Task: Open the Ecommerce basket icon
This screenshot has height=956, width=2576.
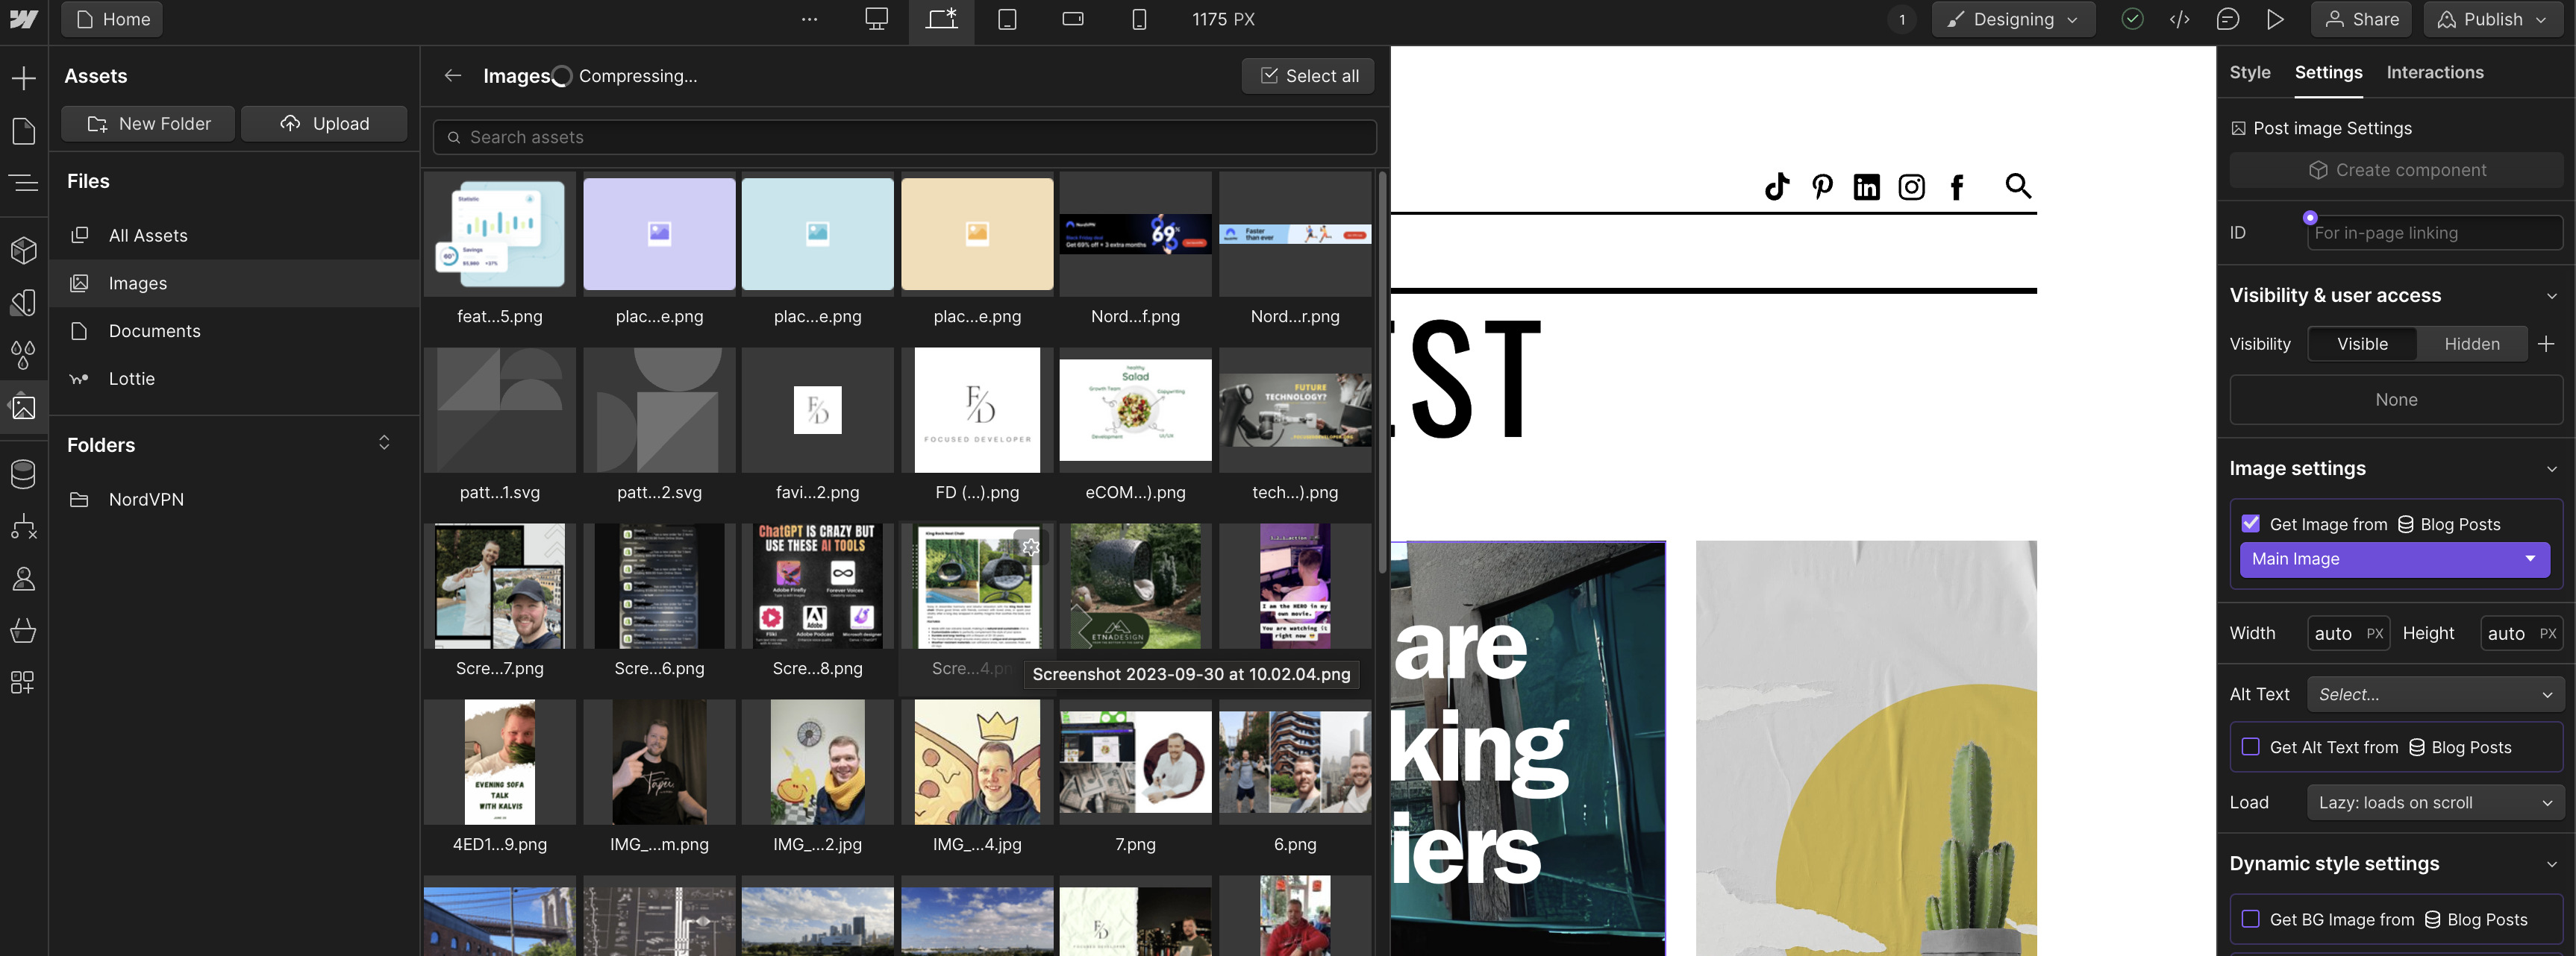Action: pos(23,630)
